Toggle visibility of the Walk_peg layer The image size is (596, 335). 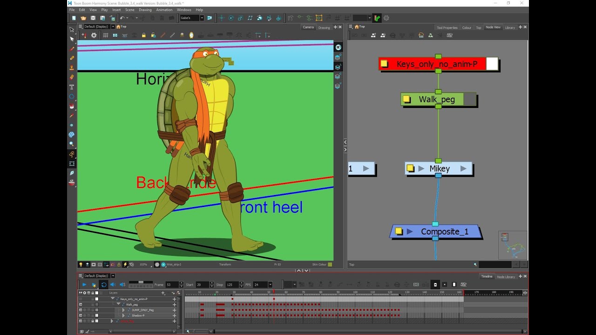coord(81,305)
